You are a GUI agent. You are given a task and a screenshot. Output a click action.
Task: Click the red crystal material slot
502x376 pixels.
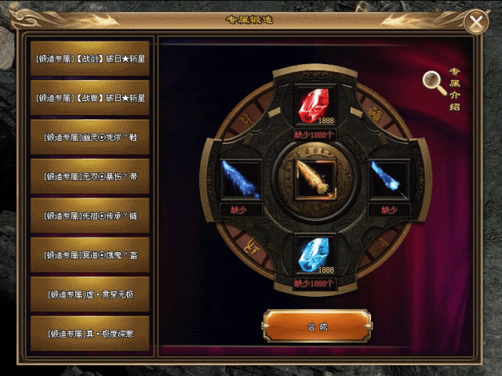coord(315,106)
